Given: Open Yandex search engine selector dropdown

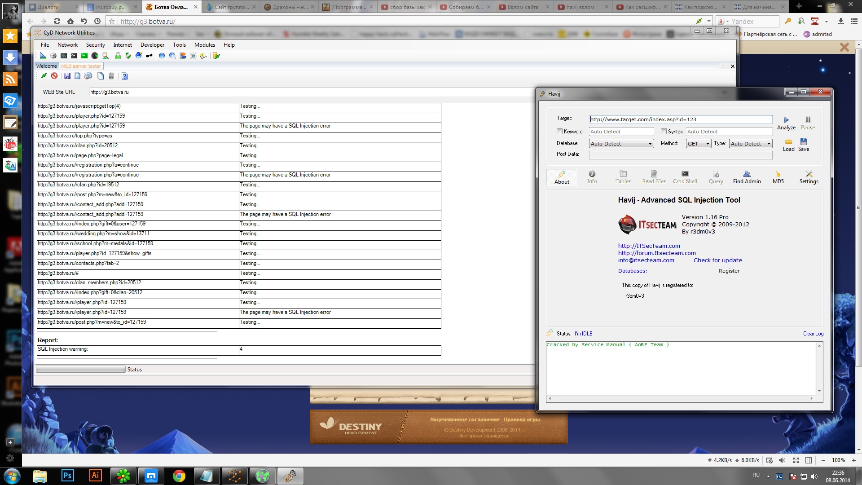Looking at the screenshot, I should 723,21.
